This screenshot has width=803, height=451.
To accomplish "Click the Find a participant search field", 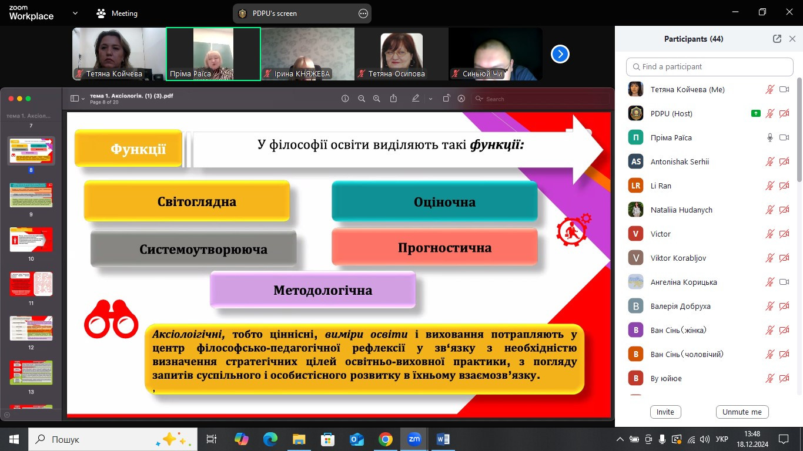I will tap(710, 67).
